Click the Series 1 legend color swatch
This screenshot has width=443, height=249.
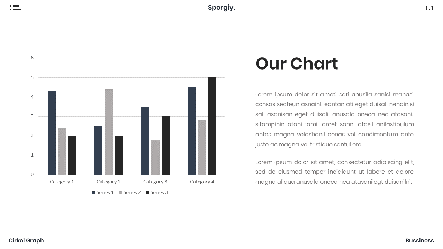pos(93,193)
